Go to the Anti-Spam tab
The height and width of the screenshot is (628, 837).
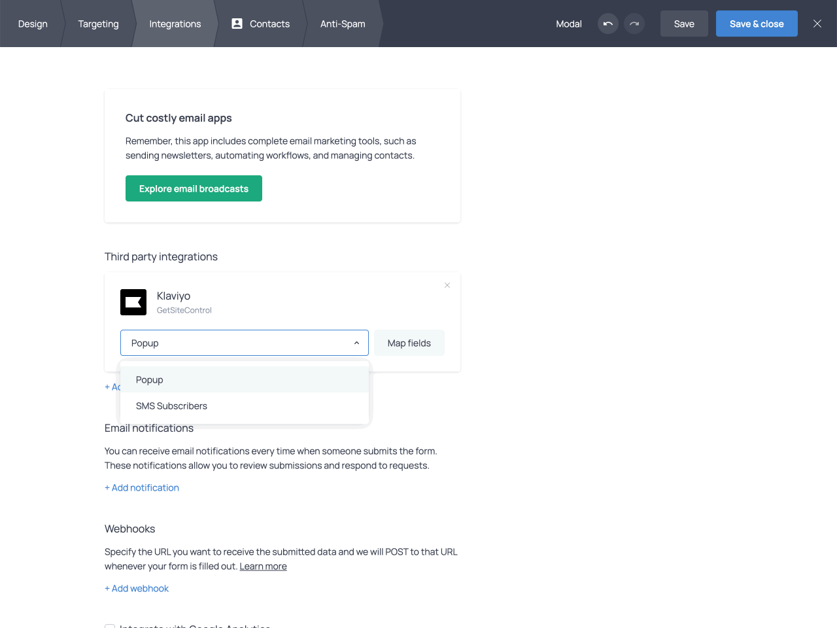tap(343, 24)
